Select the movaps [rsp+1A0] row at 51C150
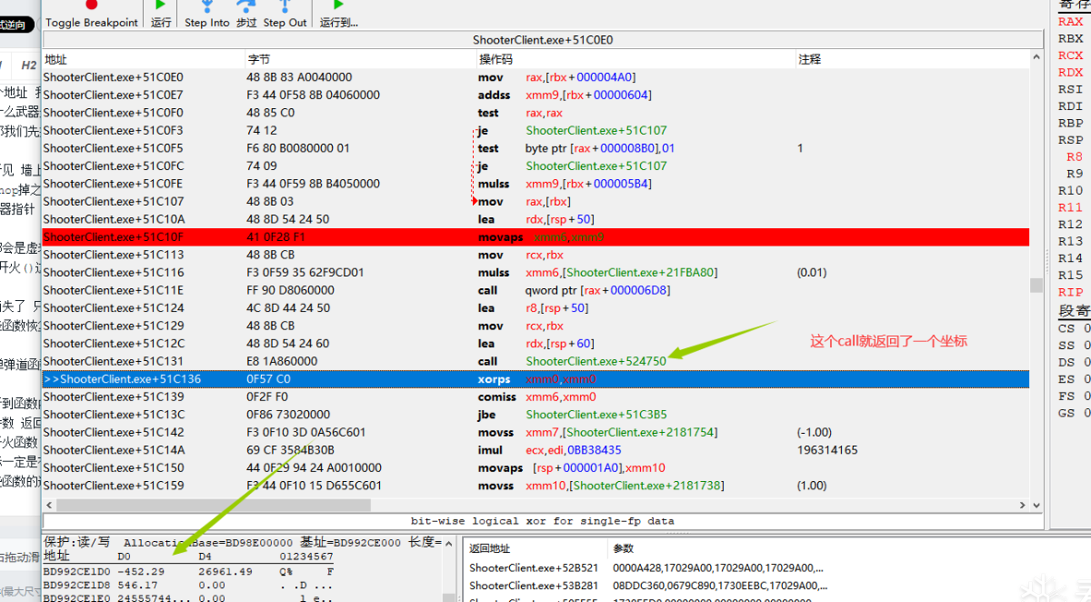The image size is (1091, 602). point(535,467)
